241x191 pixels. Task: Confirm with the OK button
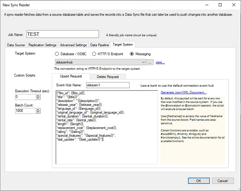tap(199, 181)
